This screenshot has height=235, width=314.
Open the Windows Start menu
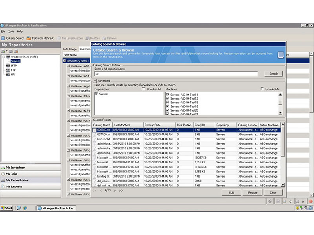(x=6, y=208)
